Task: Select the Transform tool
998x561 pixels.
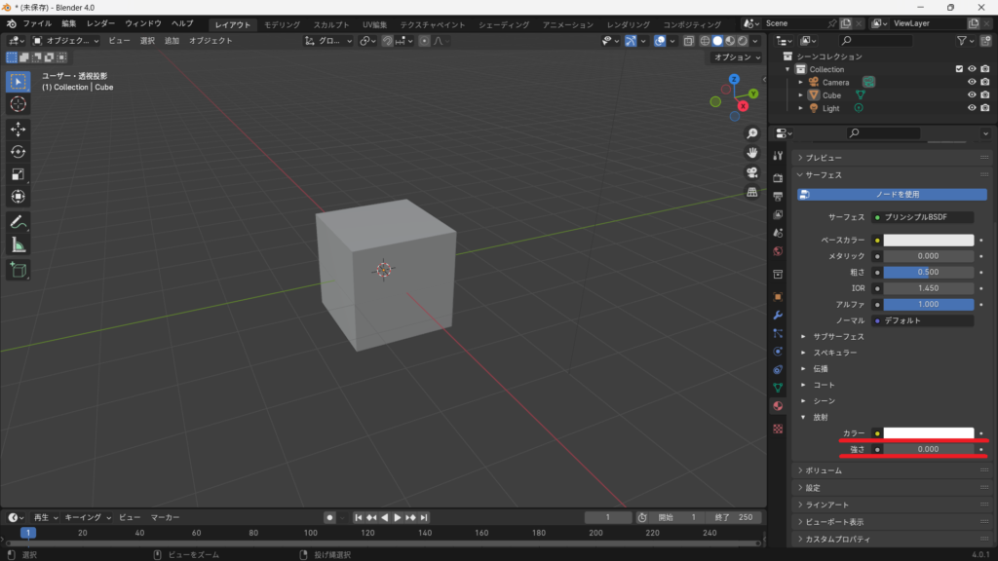Action: [x=18, y=197]
